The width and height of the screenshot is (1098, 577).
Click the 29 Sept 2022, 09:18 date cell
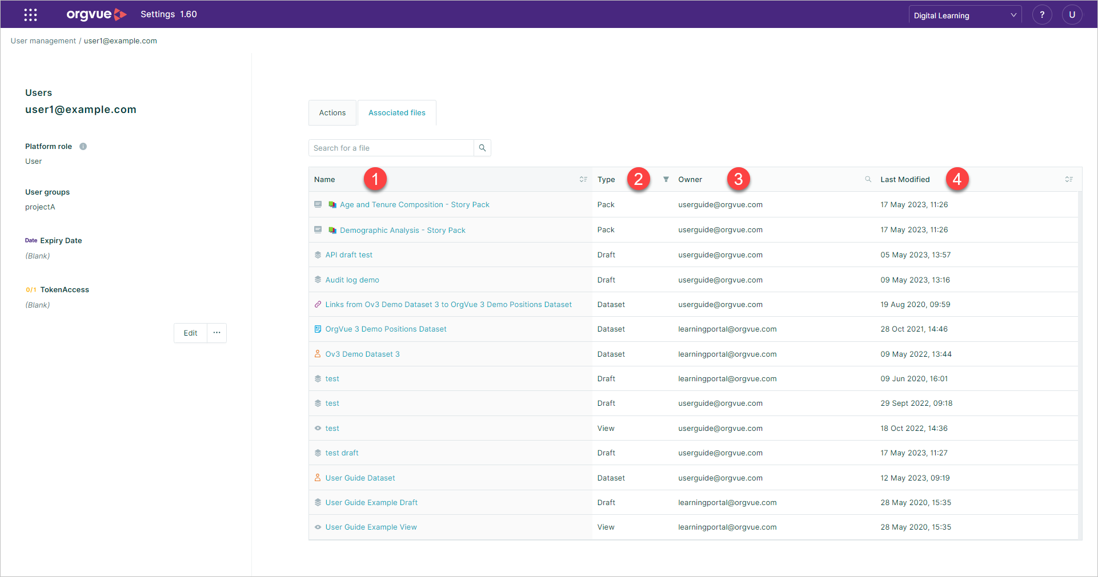coord(917,404)
